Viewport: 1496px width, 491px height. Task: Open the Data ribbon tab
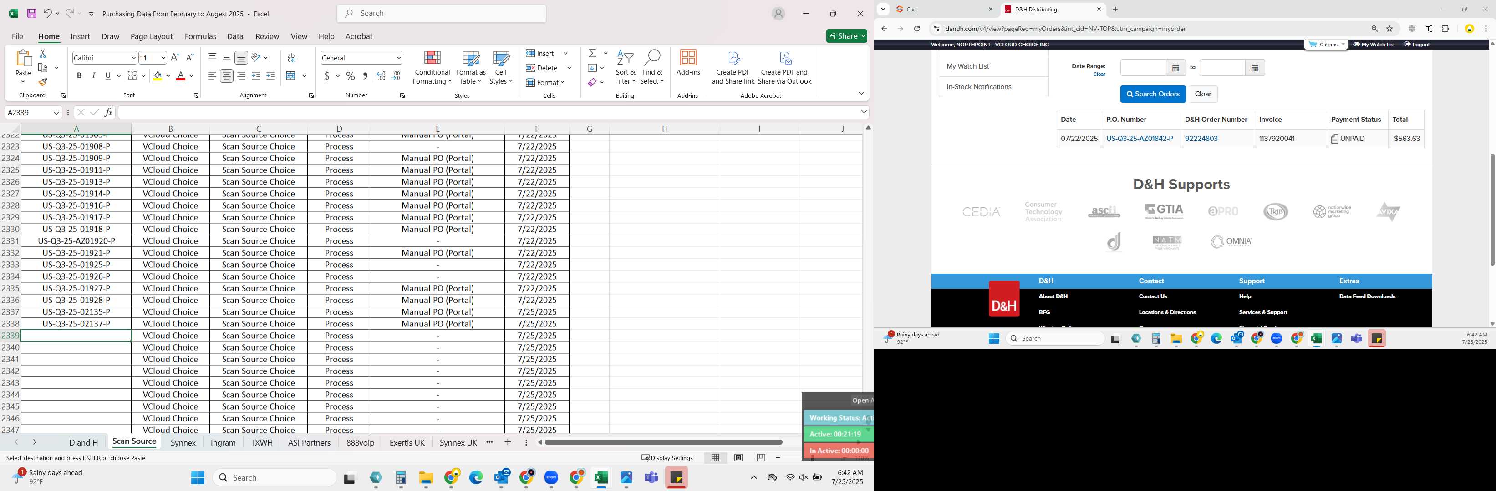[x=235, y=36]
